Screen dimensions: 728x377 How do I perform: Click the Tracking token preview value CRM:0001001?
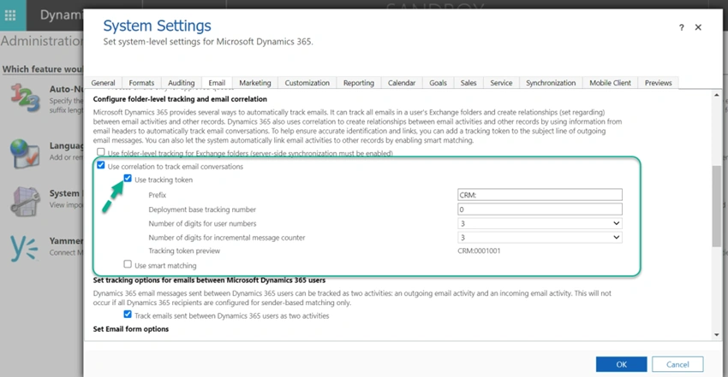[x=479, y=250]
